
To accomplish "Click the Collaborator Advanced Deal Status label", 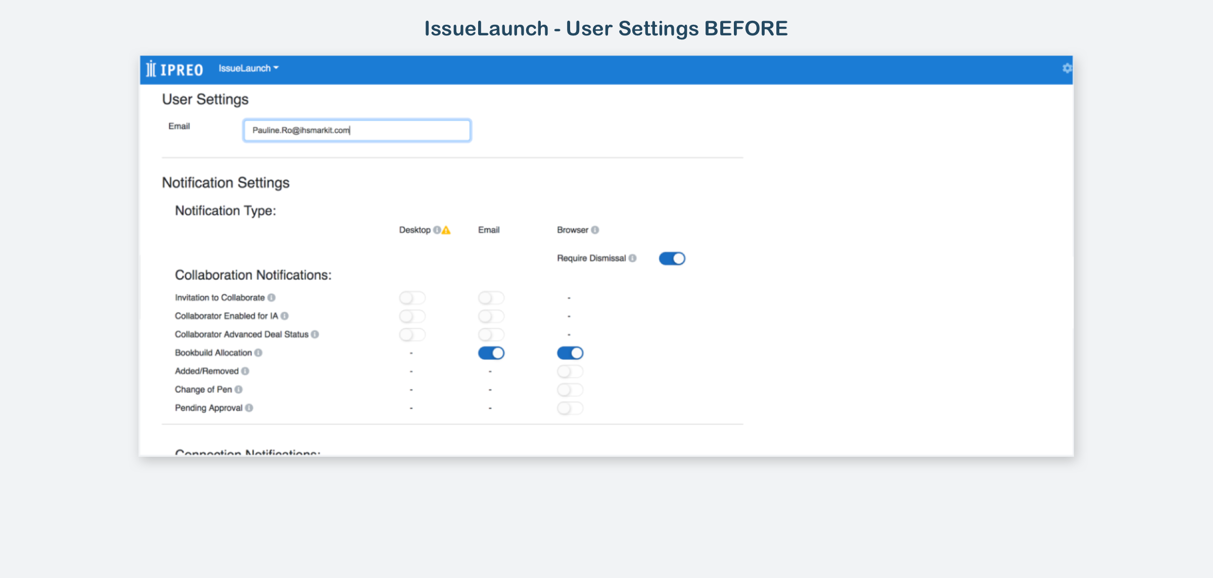I will pyautogui.click(x=242, y=334).
